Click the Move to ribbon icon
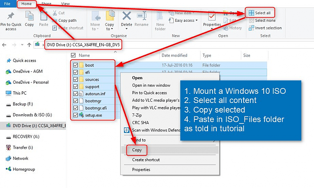Image resolution: width=314 pixels, height=188 pixels. pyautogui.click(x=95, y=16)
